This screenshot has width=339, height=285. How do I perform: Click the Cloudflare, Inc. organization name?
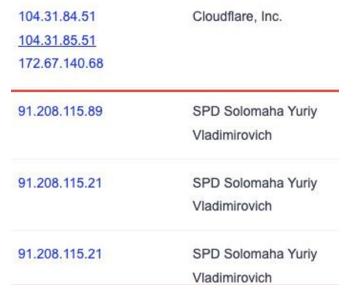(237, 17)
